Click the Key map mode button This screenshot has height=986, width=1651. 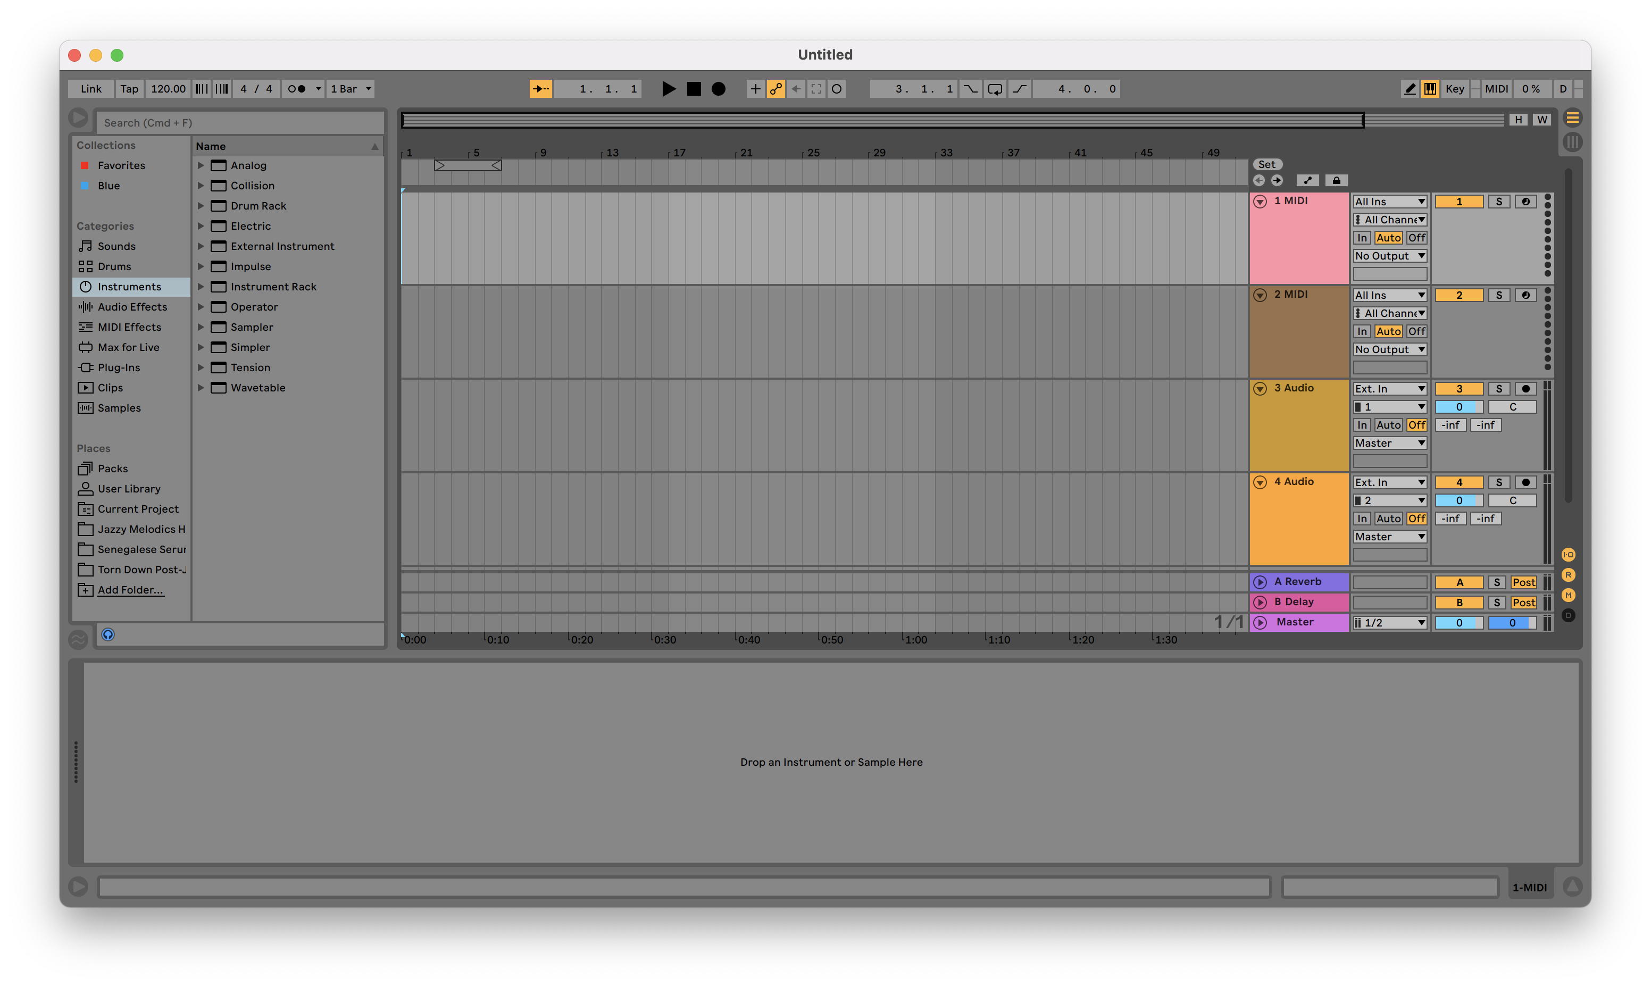[1454, 89]
